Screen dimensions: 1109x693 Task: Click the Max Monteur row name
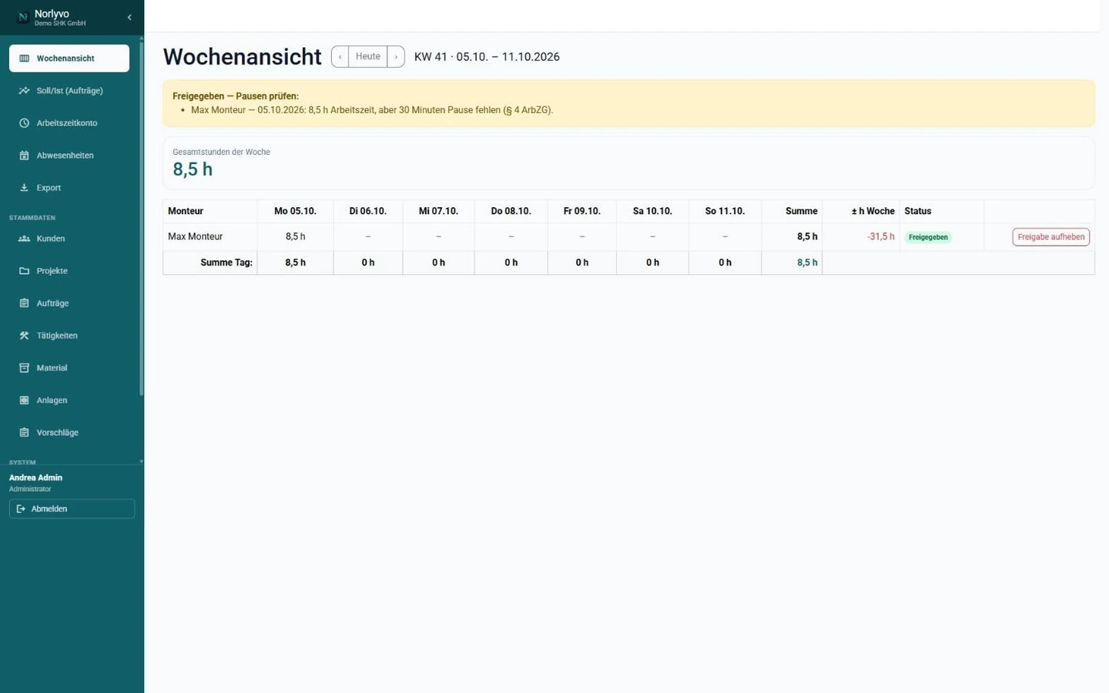(x=196, y=237)
